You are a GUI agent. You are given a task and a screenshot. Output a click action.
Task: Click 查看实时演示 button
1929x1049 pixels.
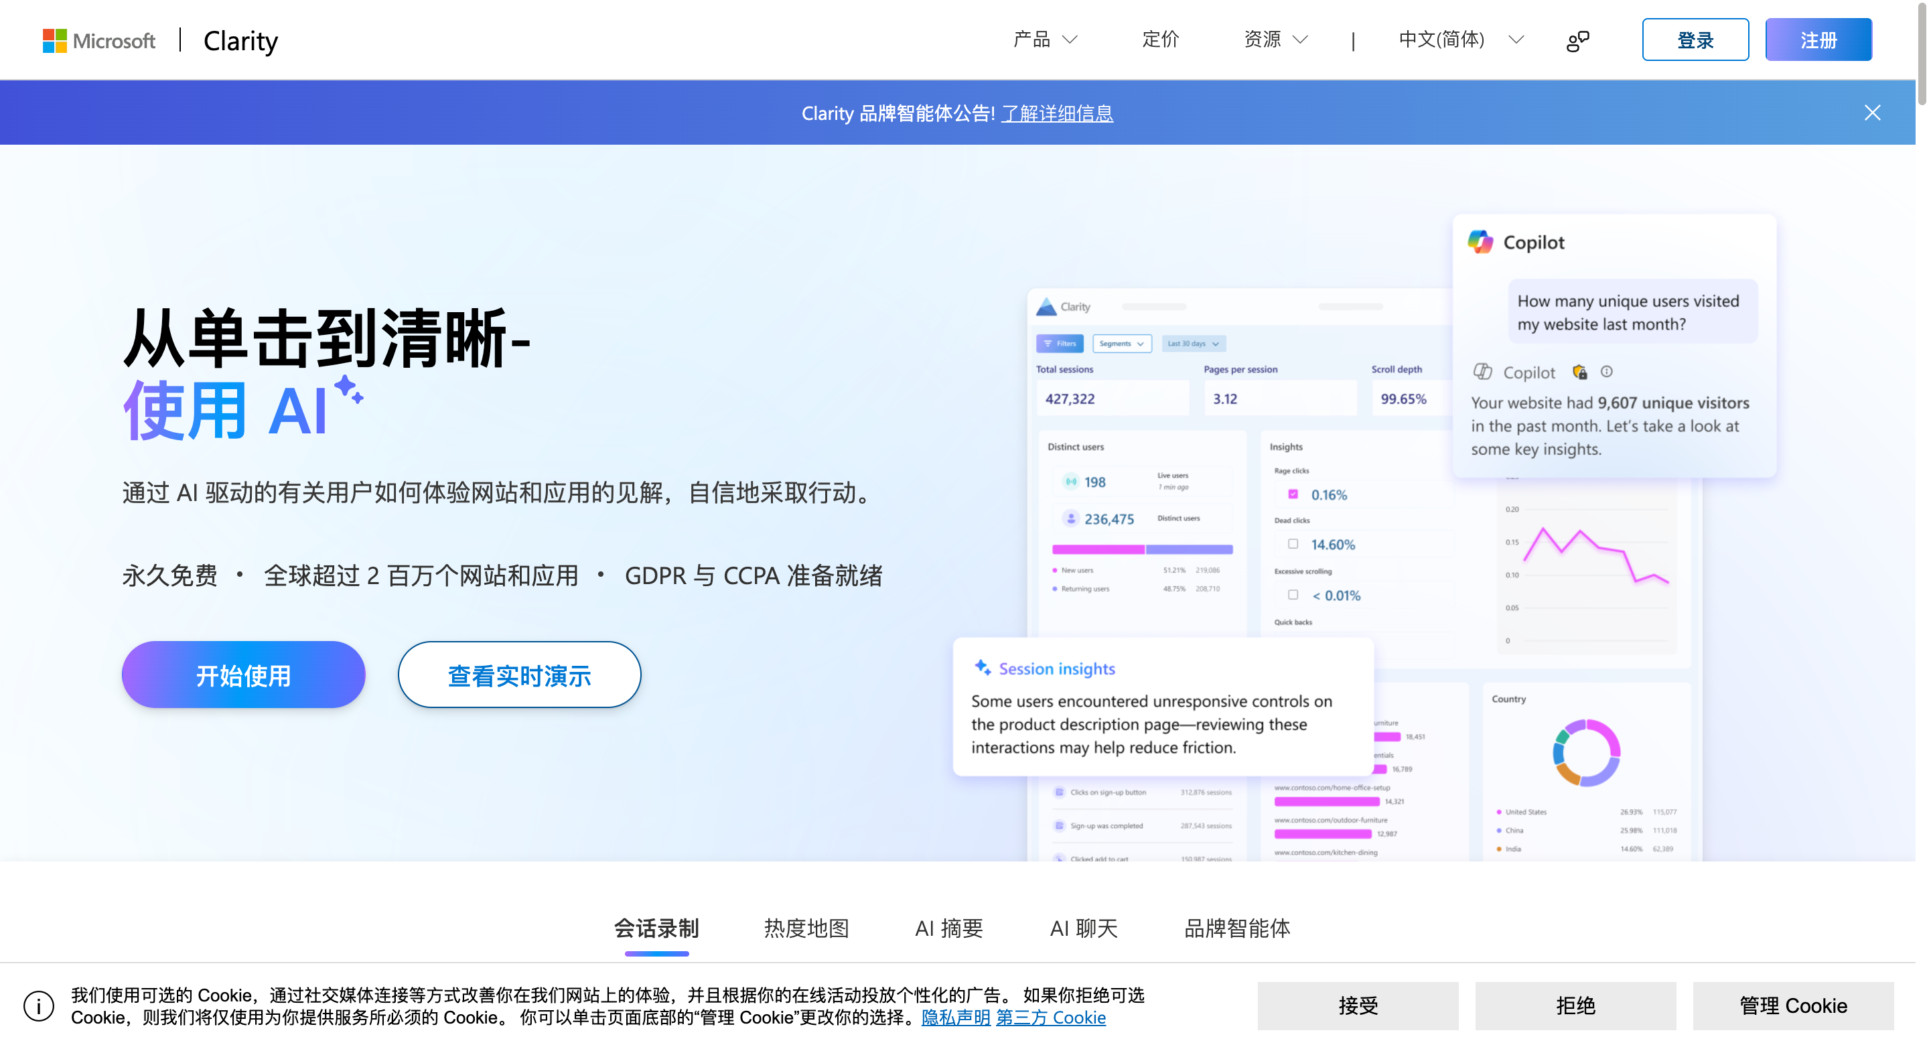coord(519,675)
